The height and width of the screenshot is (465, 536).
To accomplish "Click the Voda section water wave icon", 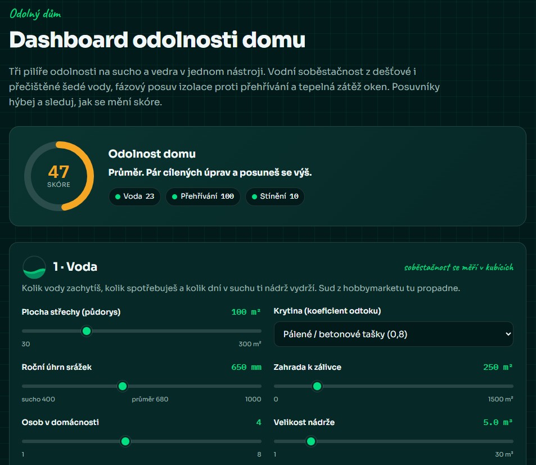I will point(34,267).
